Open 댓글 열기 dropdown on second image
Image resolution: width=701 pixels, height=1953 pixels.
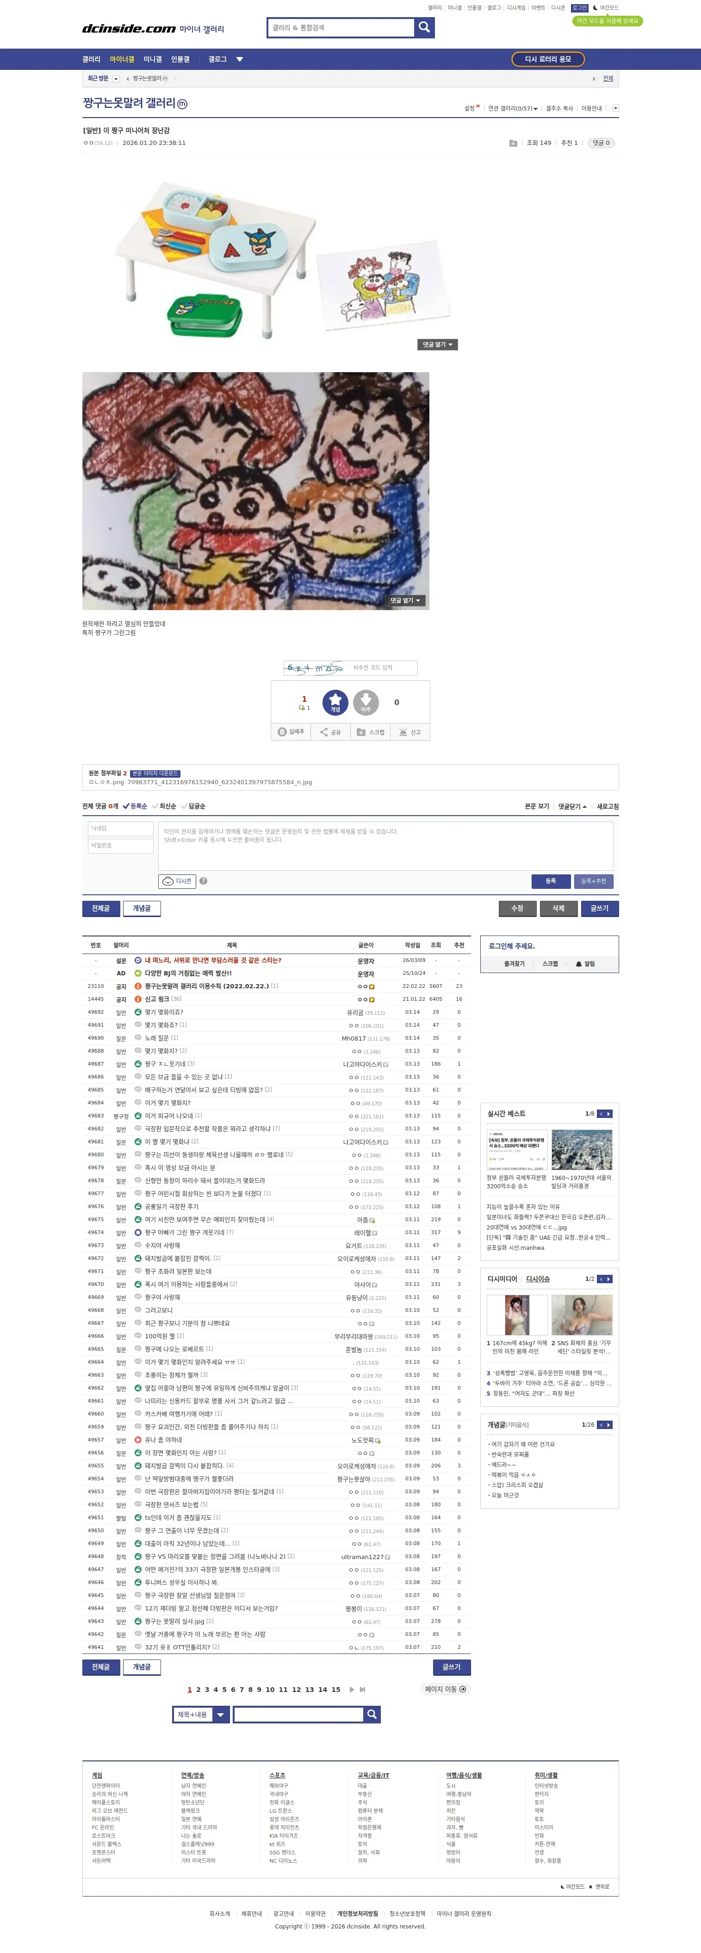pyautogui.click(x=405, y=600)
